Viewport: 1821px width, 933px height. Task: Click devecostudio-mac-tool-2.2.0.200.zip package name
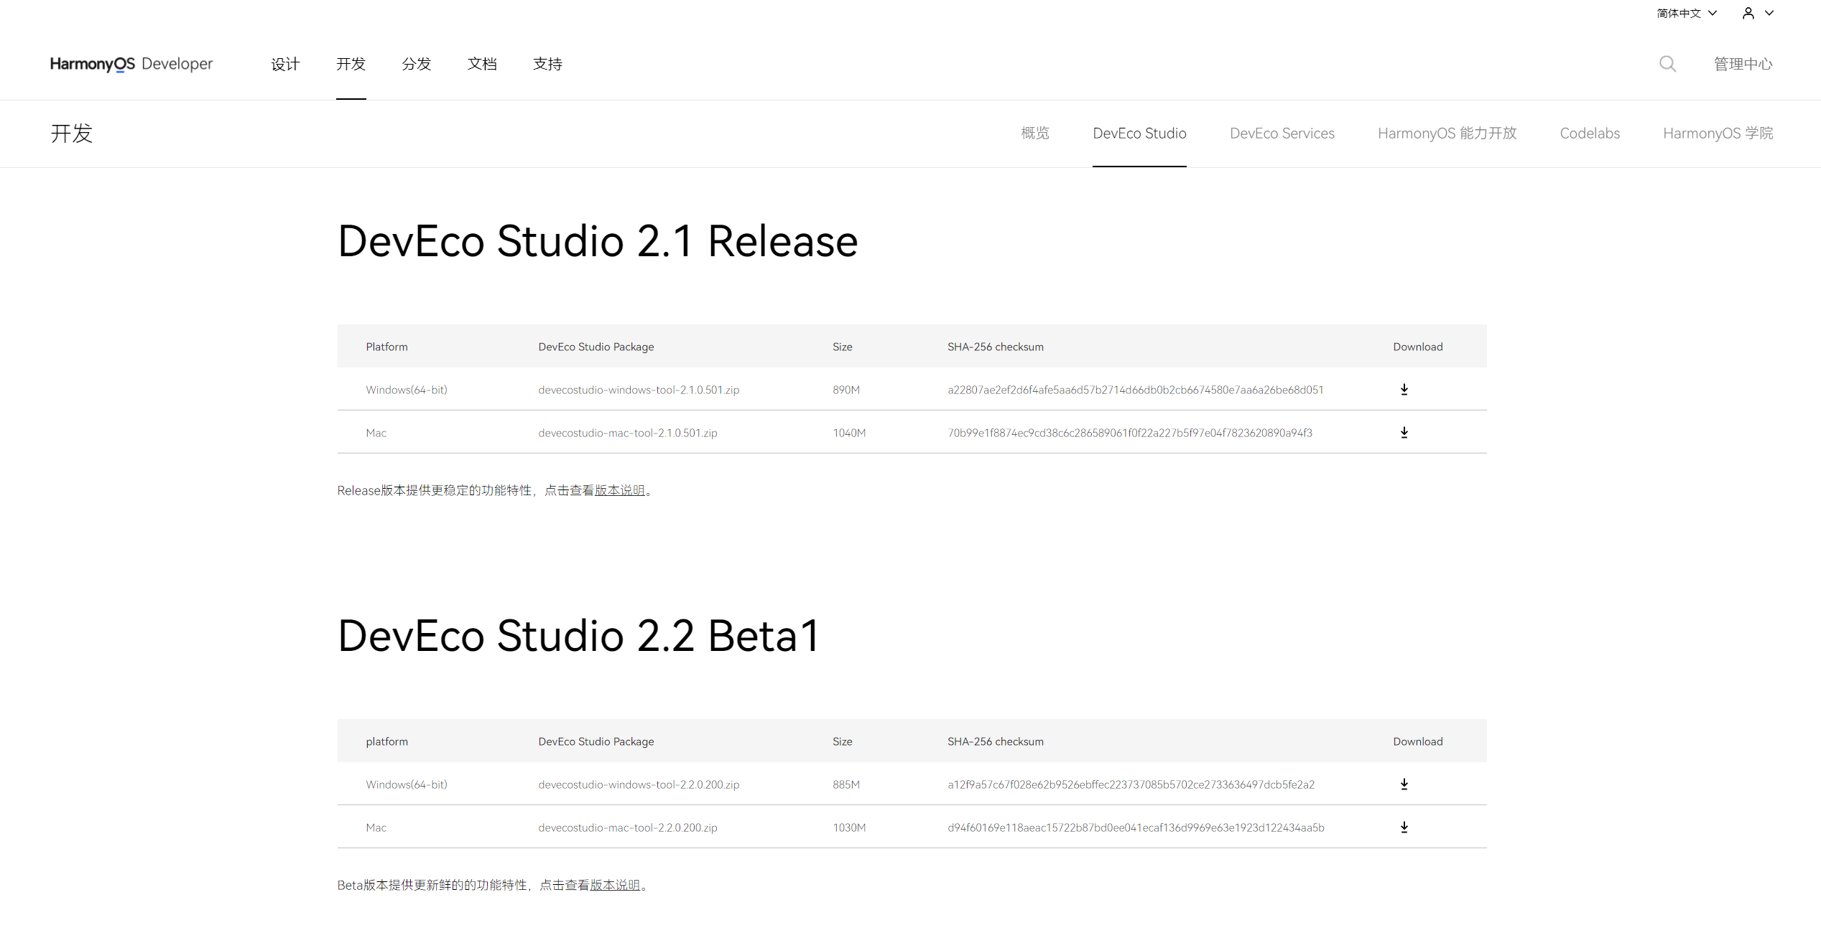point(628,827)
